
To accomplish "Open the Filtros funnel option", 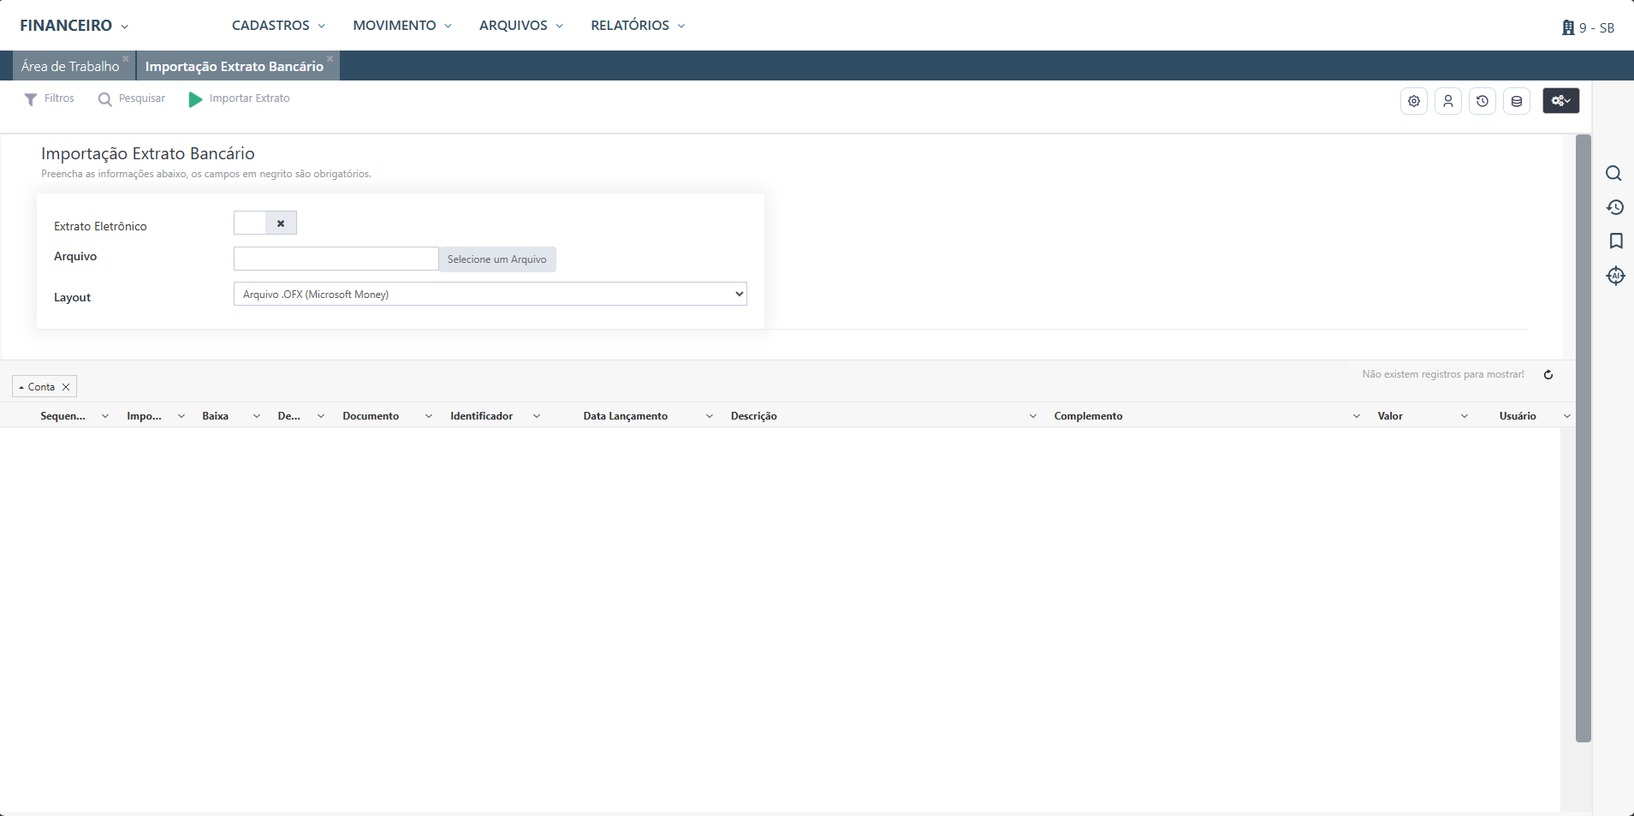I will 50,98.
